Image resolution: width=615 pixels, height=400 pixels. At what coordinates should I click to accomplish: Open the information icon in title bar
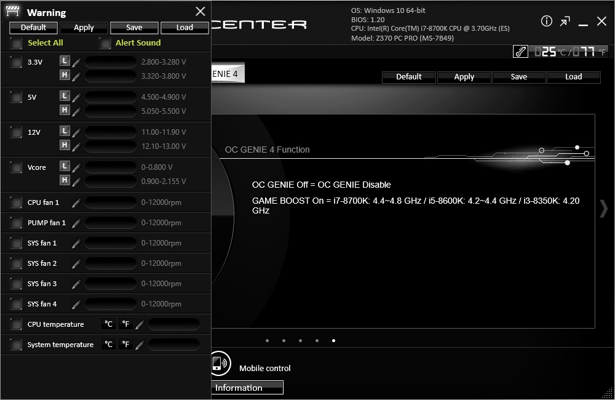click(546, 21)
